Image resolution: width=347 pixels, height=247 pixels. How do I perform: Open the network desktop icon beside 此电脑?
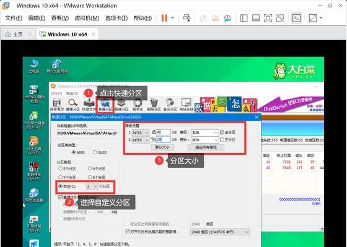pos(57,67)
